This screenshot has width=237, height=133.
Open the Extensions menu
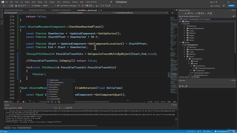66,2
